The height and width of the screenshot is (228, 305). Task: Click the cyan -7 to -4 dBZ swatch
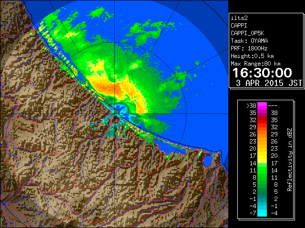(262, 213)
